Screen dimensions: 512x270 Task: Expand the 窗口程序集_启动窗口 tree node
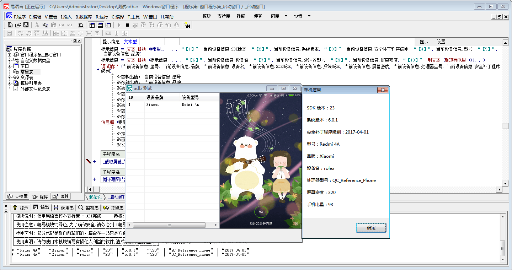pyautogui.click(x=9, y=55)
